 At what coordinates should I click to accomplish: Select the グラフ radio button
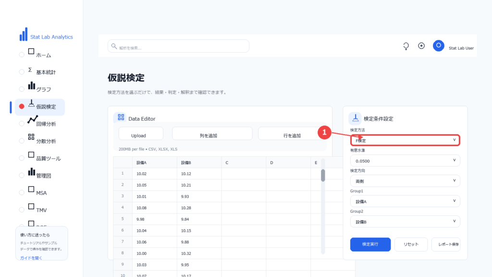click(22, 89)
